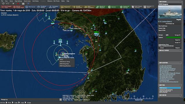The height and width of the screenshot is (104, 185).
Task: Click the blue ROKS Gangwon fuel bar
Action: coord(170,88)
